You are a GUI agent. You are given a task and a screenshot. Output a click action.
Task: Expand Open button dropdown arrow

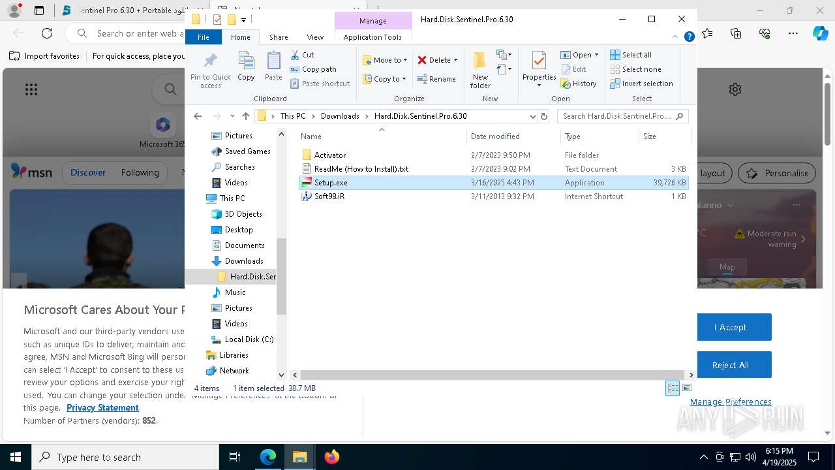point(596,55)
